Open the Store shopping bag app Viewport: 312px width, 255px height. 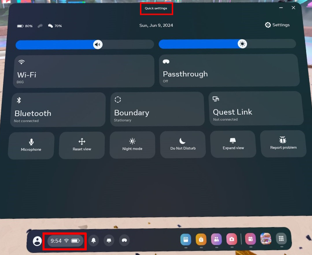(201, 239)
